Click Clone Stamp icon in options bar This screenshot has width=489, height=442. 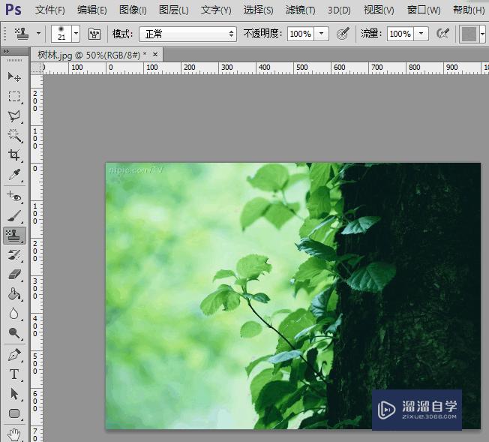tap(22, 34)
